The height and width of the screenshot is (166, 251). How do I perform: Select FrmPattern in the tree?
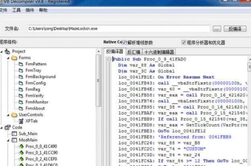[36, 64]
